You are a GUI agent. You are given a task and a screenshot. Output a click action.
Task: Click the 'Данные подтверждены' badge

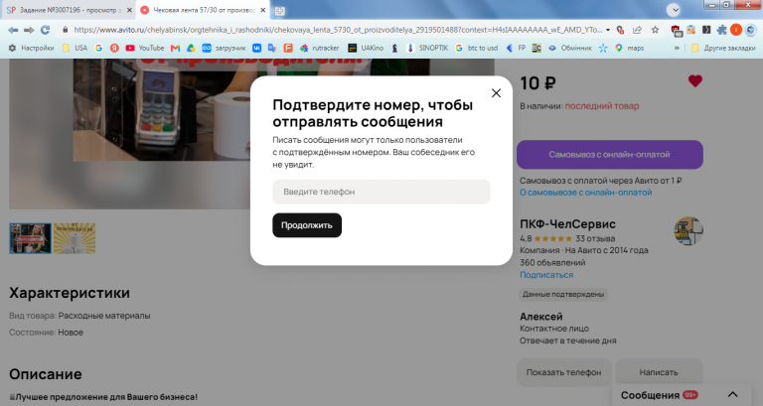coord(563,294)
